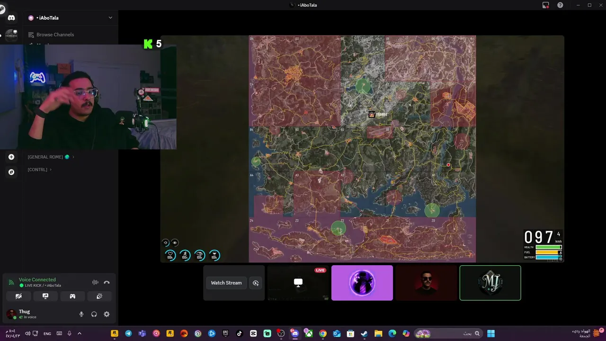Open the Help question mark icon
The height and width of the screenshot is (341, 606).
560,5
